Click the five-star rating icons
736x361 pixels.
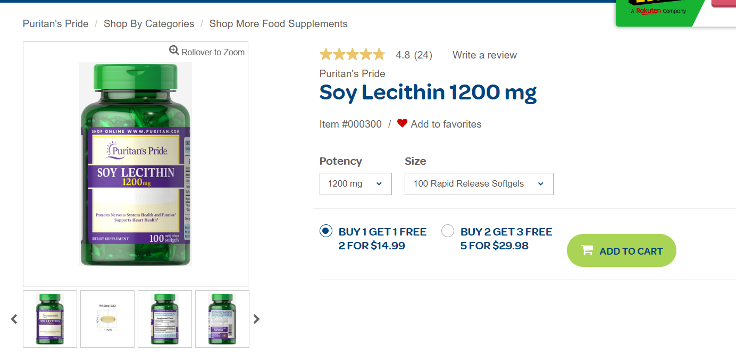point(352,55)
